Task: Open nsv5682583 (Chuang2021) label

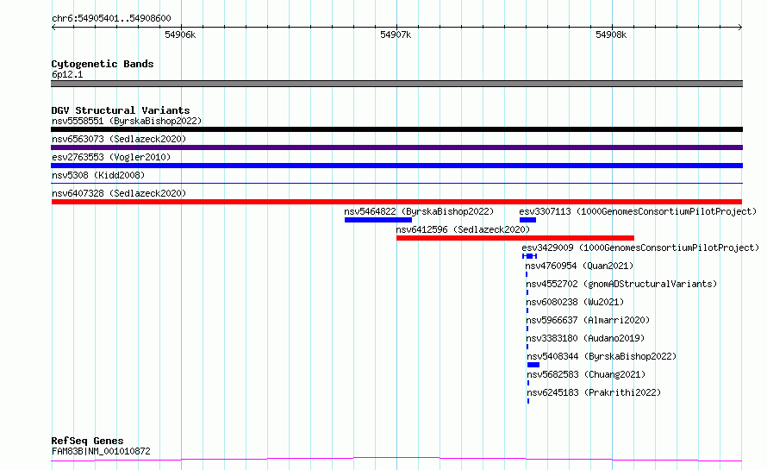Action: point(586,374)
